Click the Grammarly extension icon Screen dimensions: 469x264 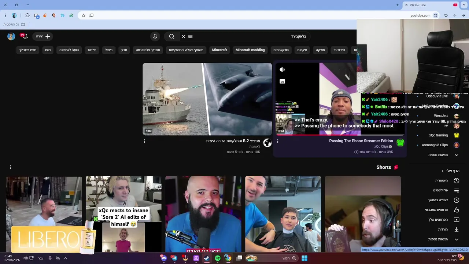(71, 15)
